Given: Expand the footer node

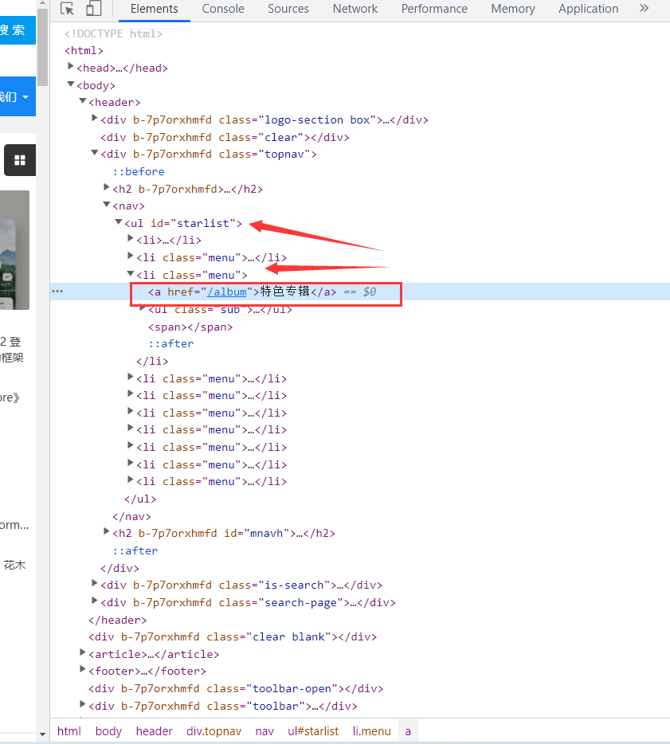Looking at the screenshot, I should [82, 669].
